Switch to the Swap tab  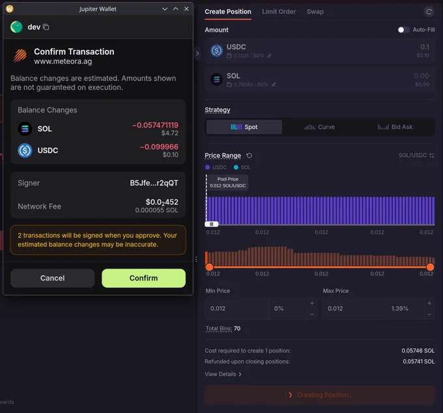coord(315,12)
